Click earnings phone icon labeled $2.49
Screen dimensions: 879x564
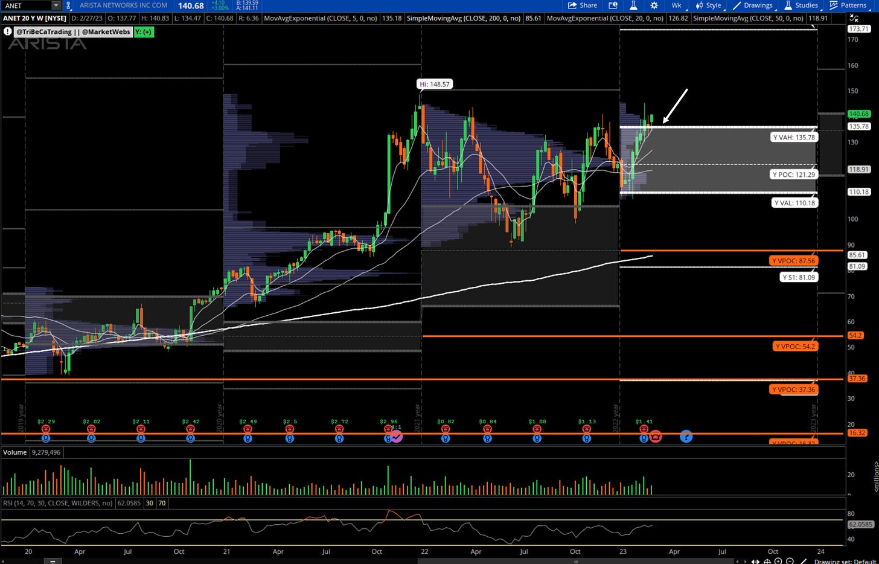point(248,429)
